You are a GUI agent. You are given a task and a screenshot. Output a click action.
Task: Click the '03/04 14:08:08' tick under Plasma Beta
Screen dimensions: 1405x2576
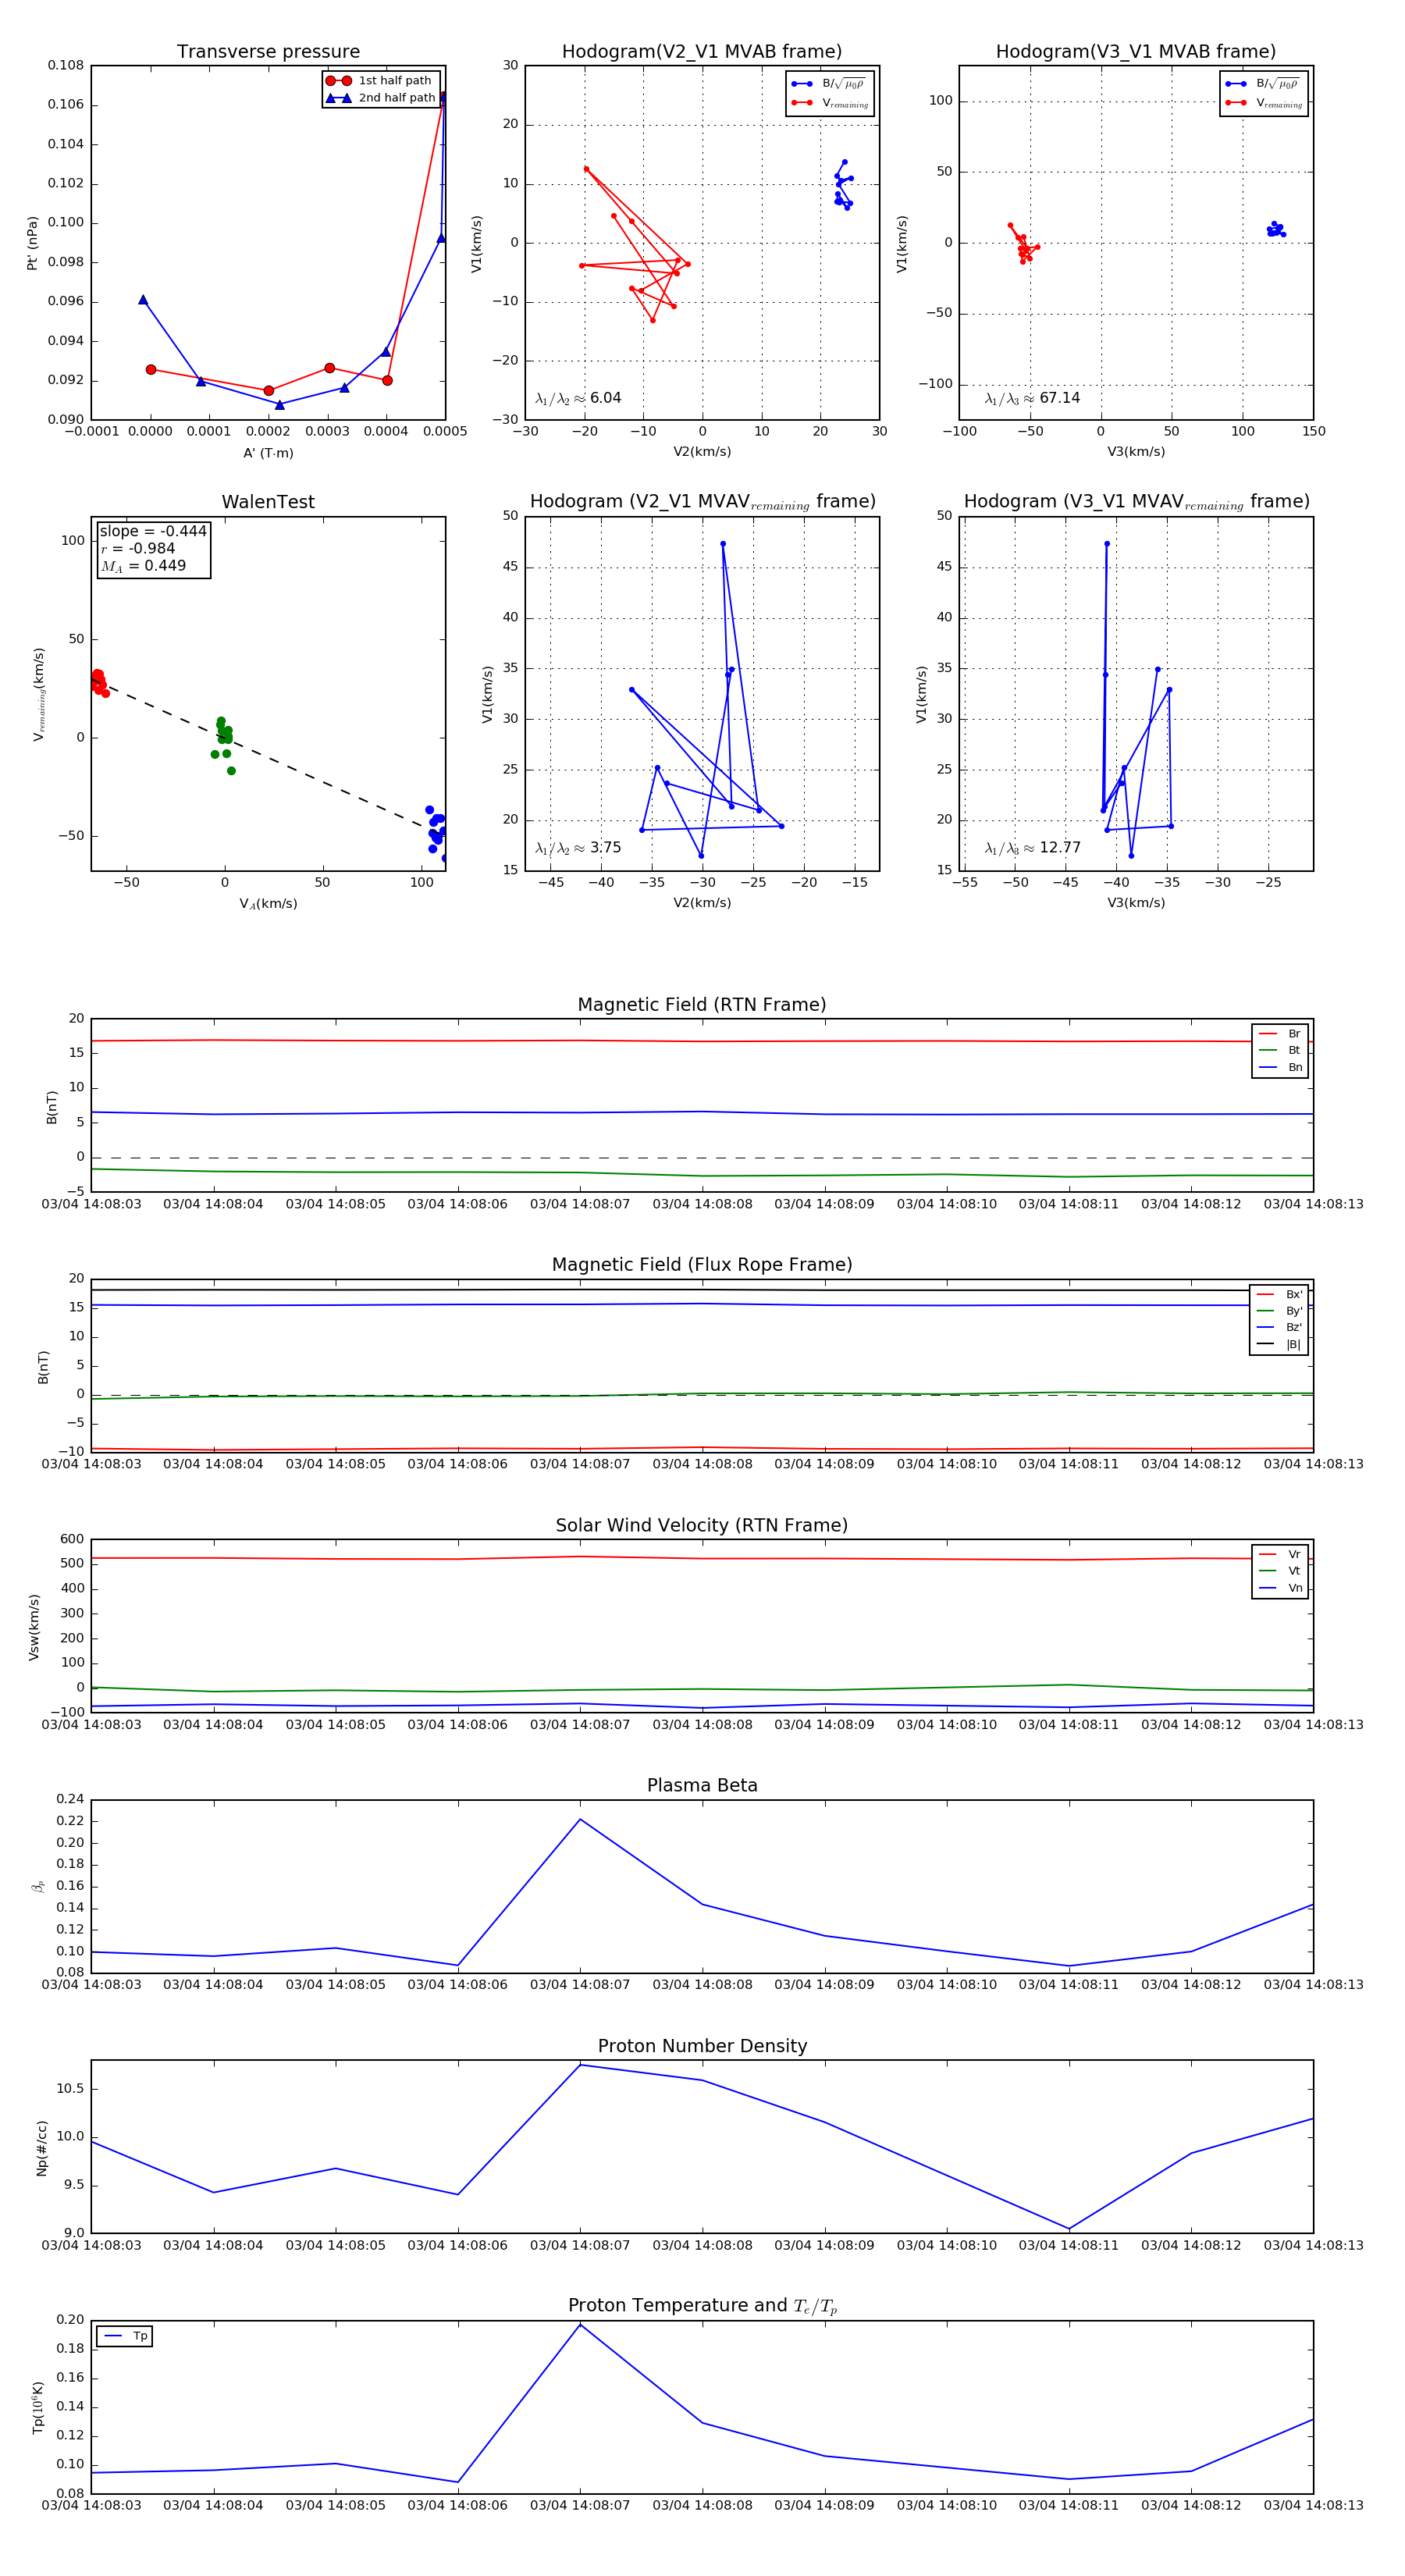(x=702, y=1984)
